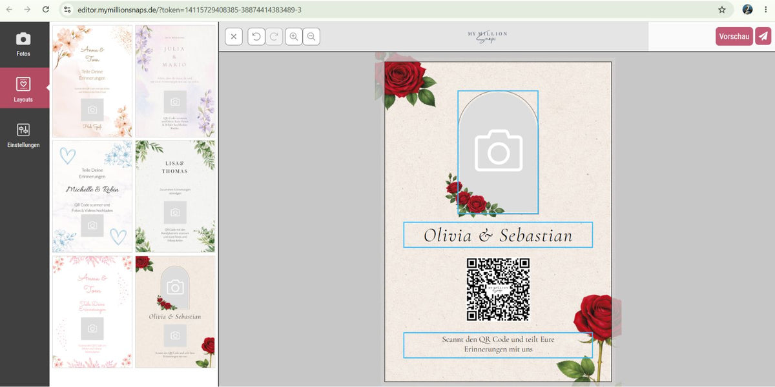Select the Scannt den QR Code text box
775x387 pixels.
(x=498, y=345)
